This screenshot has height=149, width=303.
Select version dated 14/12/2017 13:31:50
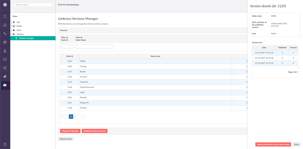coord(275,53)
